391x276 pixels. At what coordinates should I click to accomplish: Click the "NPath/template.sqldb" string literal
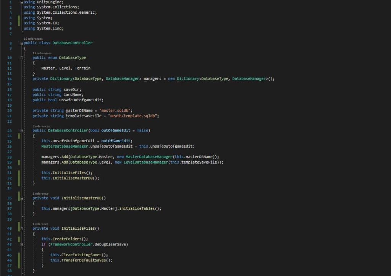click(x=132, y=116)
